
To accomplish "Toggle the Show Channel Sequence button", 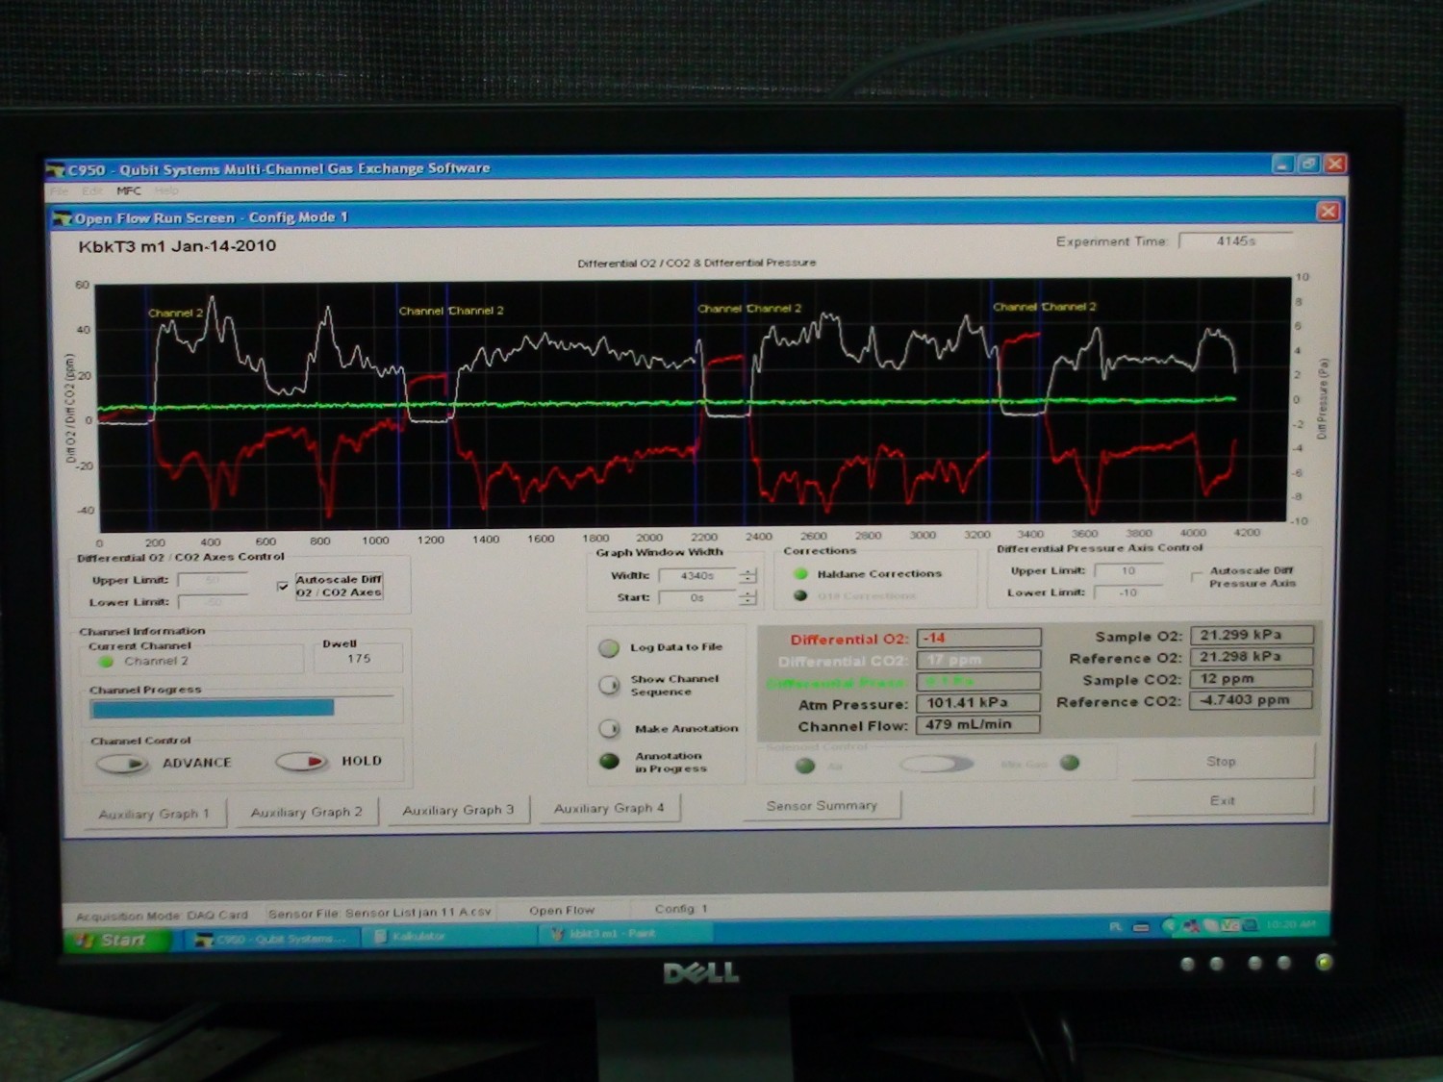I will tap(609, 685).
